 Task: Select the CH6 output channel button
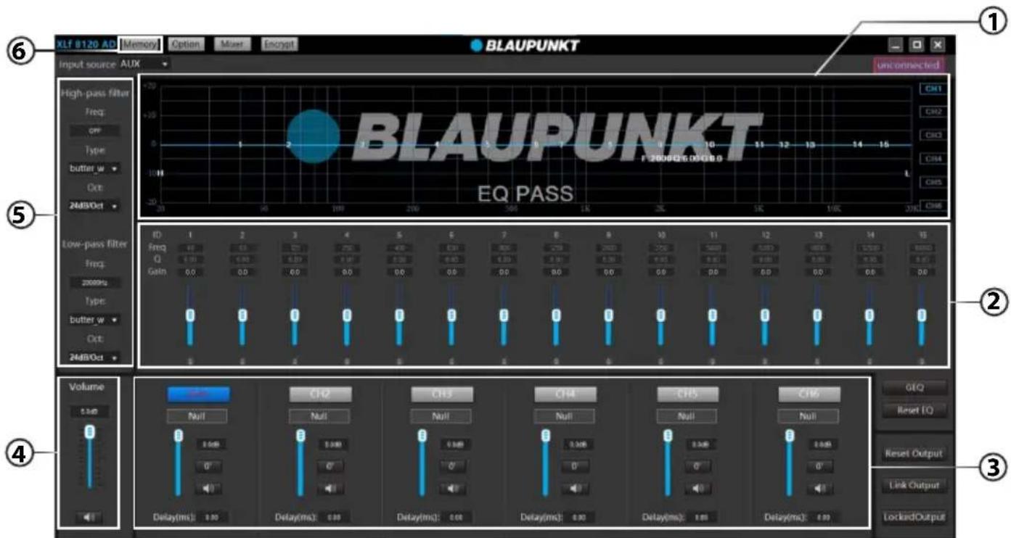click(809, 394)
